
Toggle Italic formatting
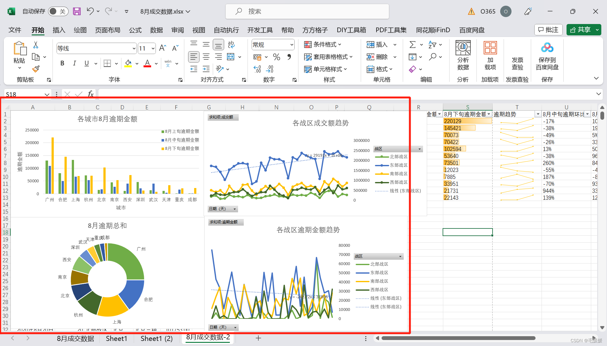[75, 63]
